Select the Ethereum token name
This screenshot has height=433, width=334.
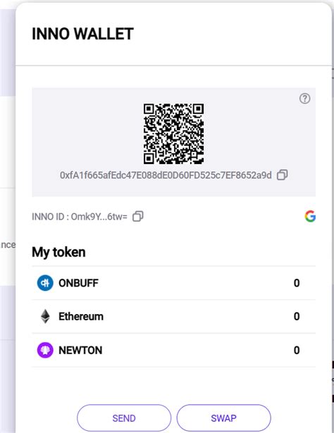[x=81, y=316]
